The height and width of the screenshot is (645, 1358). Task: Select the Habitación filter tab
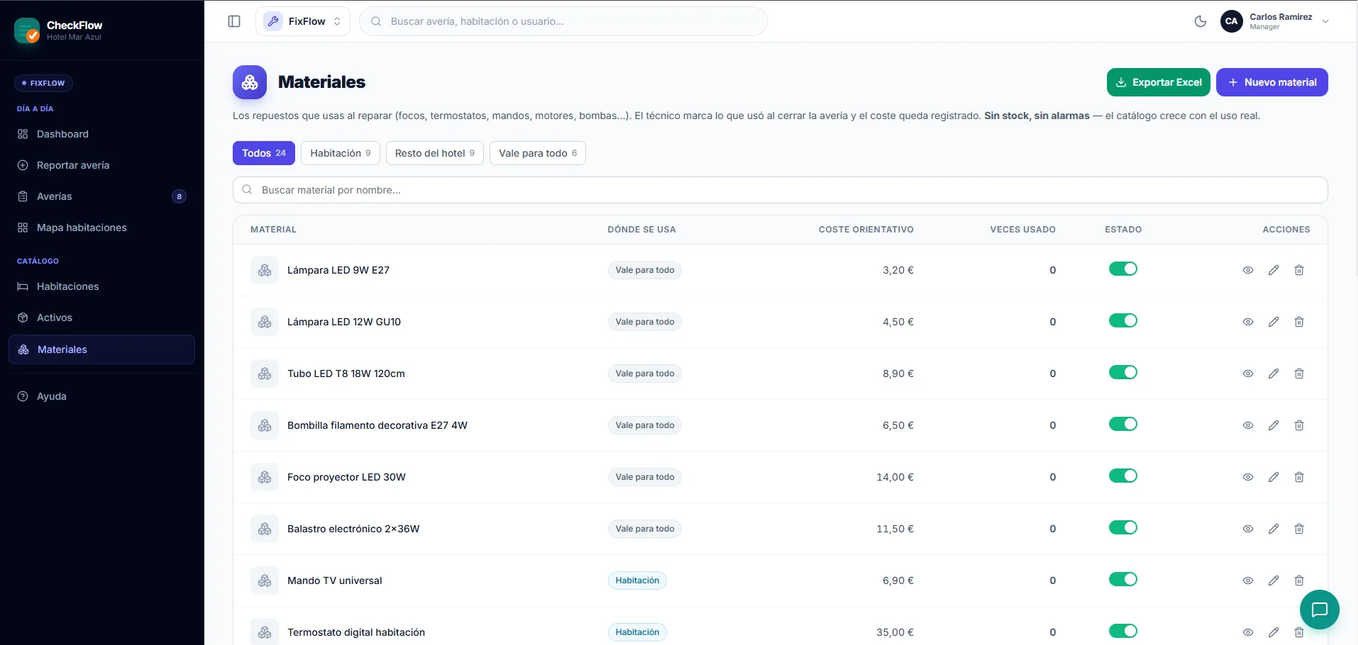point(341,153)
